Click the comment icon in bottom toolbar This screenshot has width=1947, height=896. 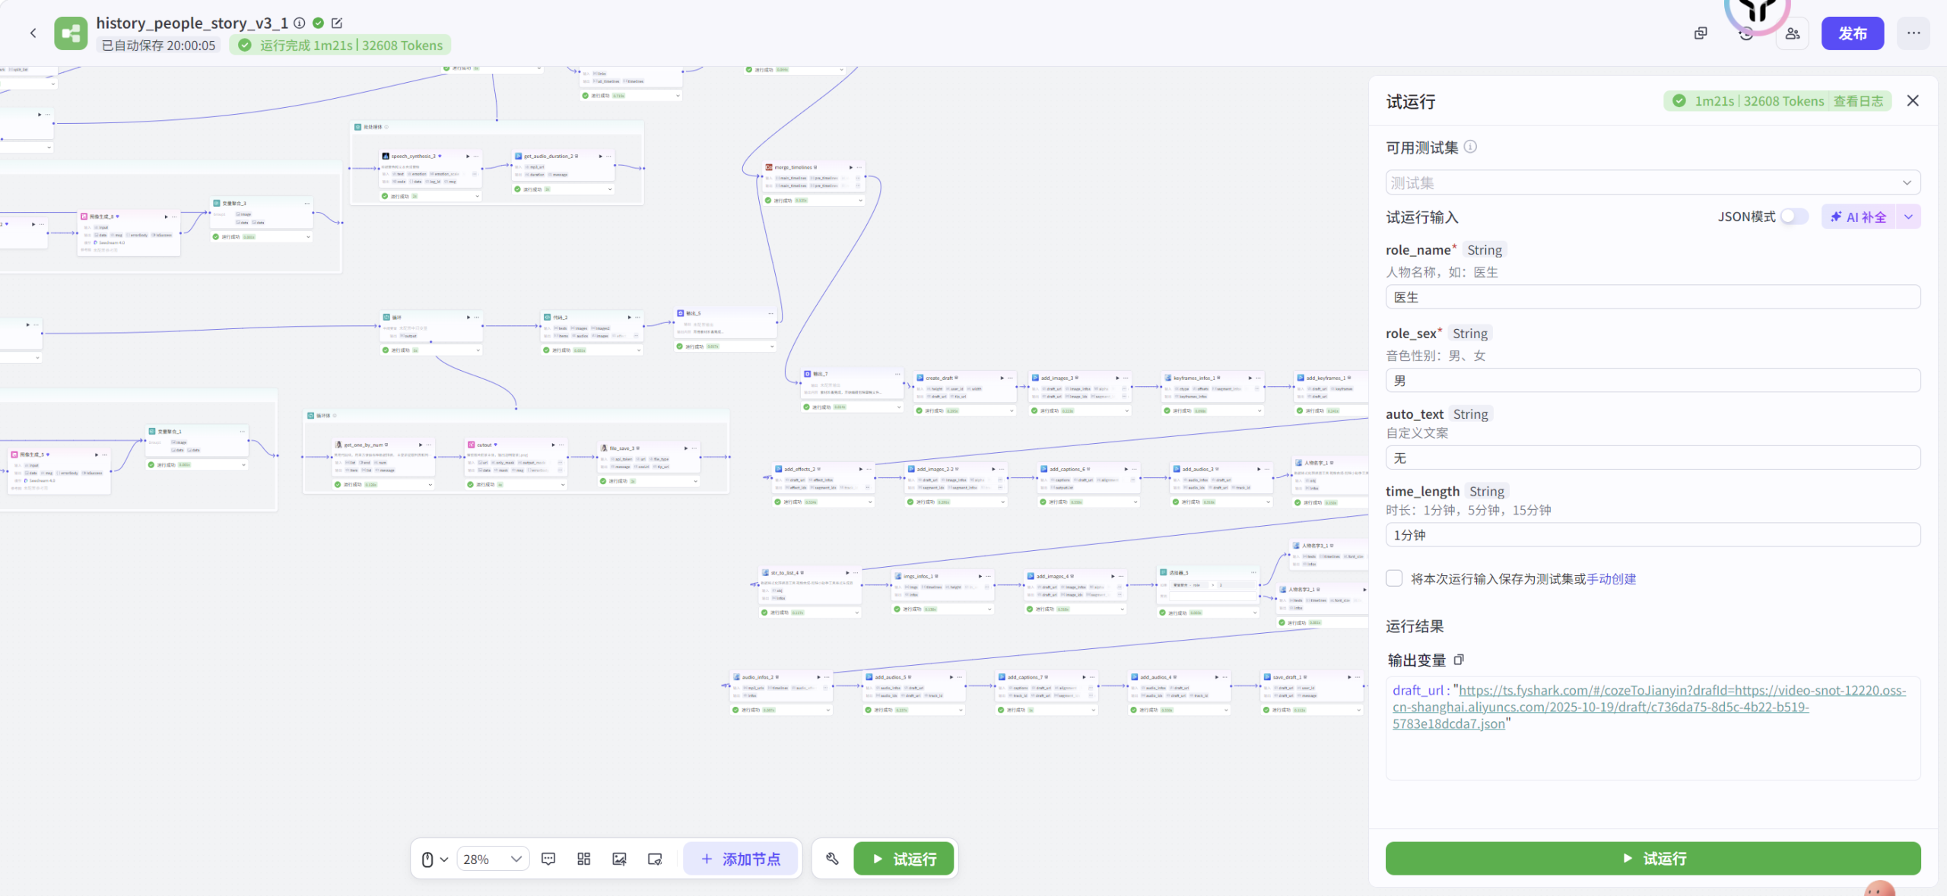pyautogui.click(x=548, y=859)
